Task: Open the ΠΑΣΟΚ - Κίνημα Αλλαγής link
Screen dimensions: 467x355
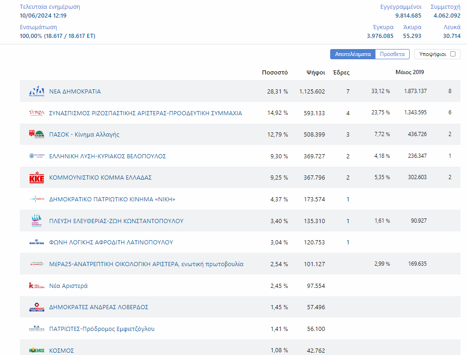Action: pyautogui.click(x=84, y=134)
